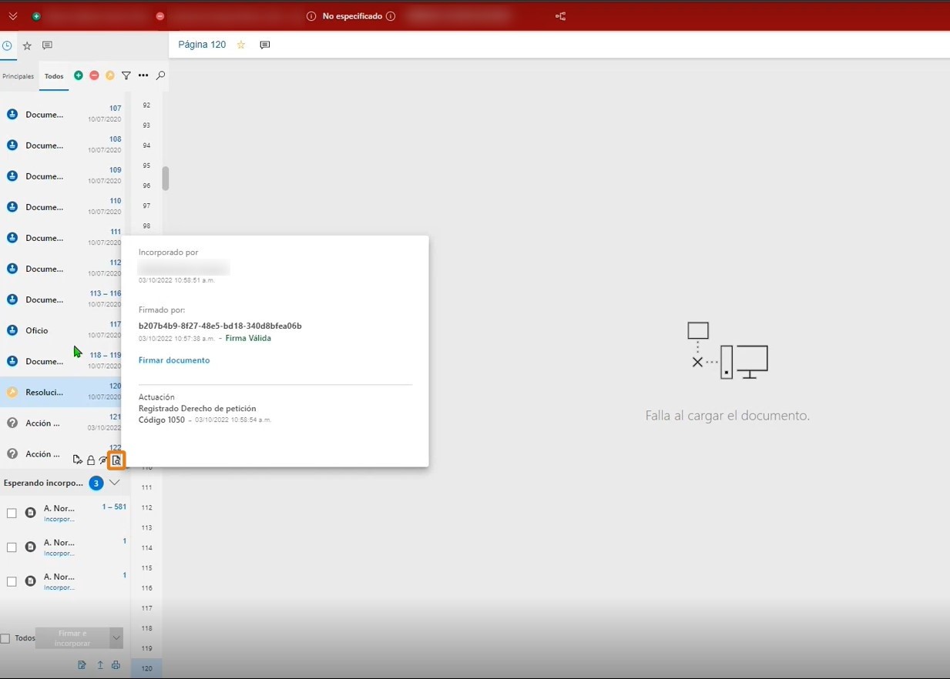Jump to page 95 in page strip
The height and width of the screenshot is (679, 950).
146,166
